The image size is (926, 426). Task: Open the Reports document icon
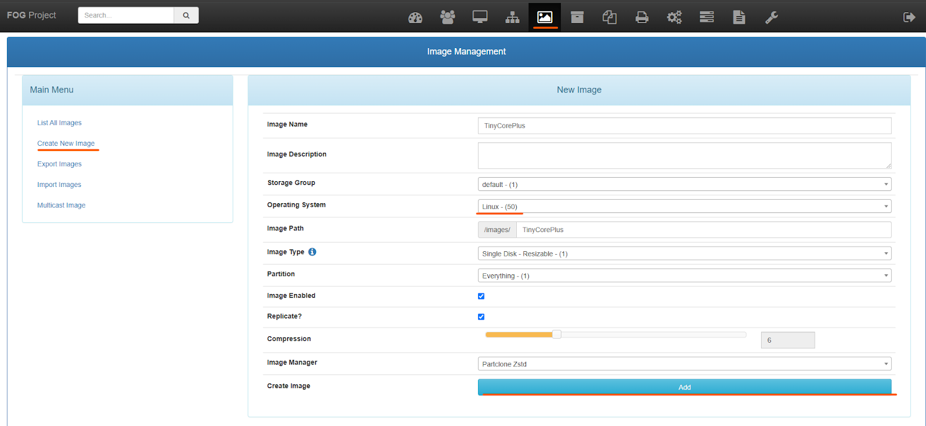pyautogui.click(x=739, y=17)
